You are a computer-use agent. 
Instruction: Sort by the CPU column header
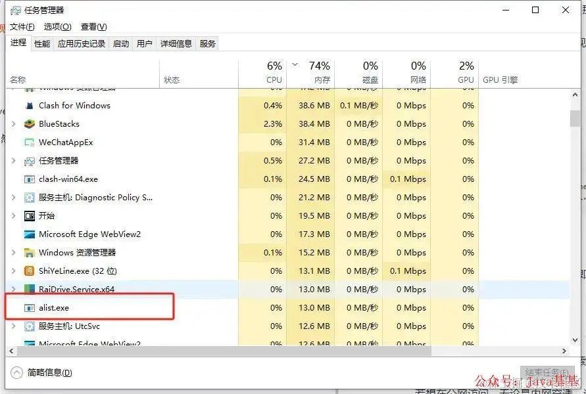[262, 74]
